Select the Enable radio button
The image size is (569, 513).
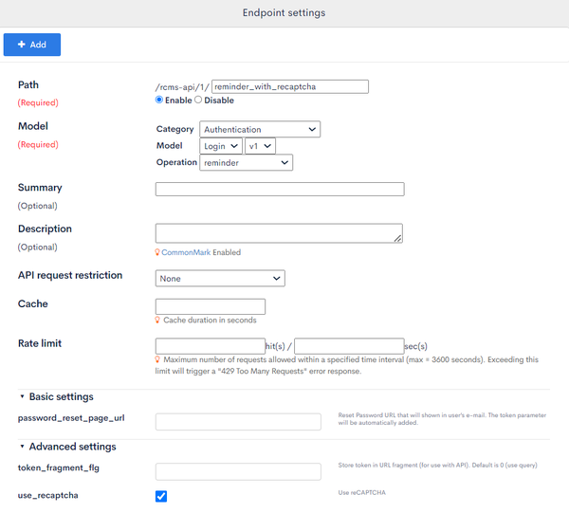[159, 100]
